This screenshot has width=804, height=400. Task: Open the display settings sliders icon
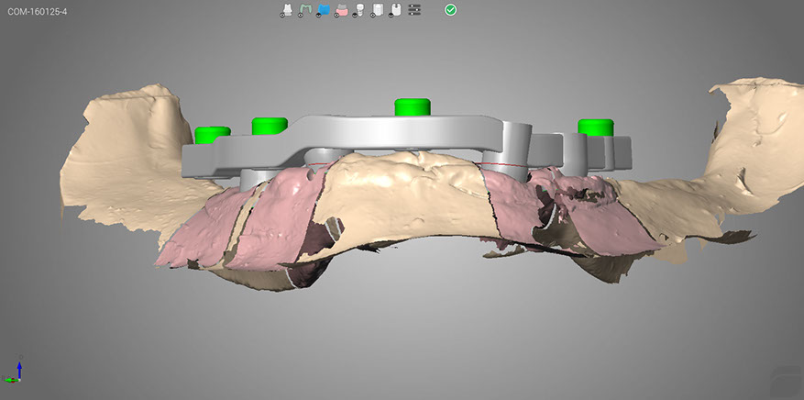(414, 9)
